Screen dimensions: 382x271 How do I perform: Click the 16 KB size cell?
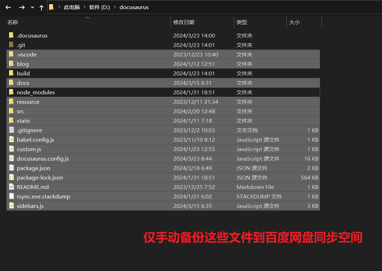pos(311,159)
